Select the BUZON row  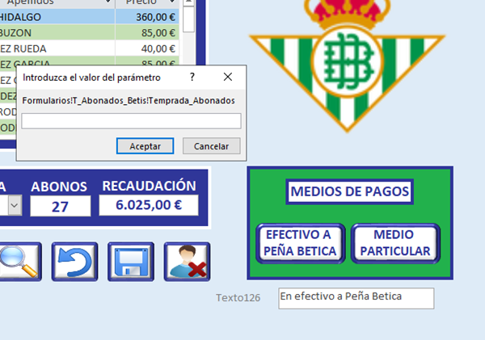pyautogui.click(x=90, y=32)
